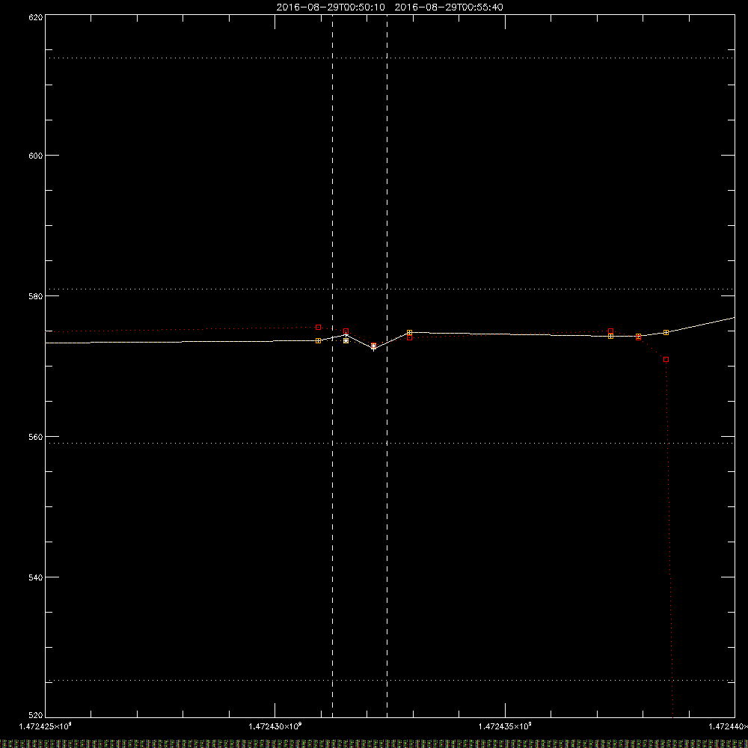The width and height of the screenshot is (748, 748).
Task: Select the y-axis label 540
Action: [x=36, y=577]
